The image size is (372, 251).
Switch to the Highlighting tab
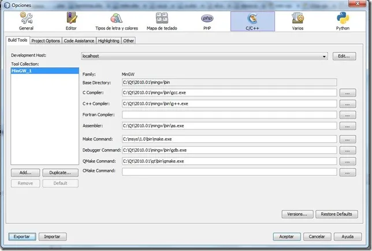(x=109, y=41)
